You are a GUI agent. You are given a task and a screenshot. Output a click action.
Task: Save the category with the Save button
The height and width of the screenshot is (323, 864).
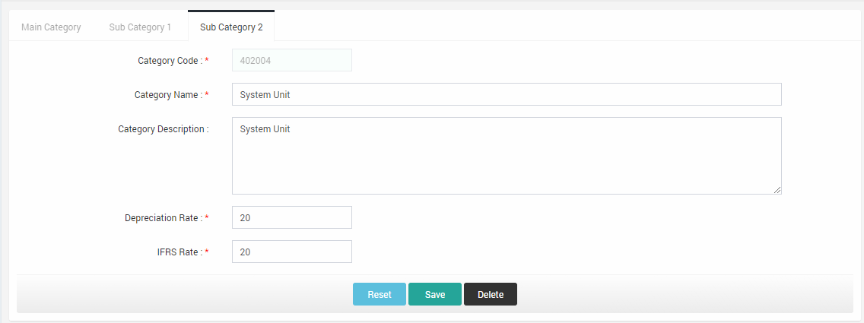(x=434, y=295)
